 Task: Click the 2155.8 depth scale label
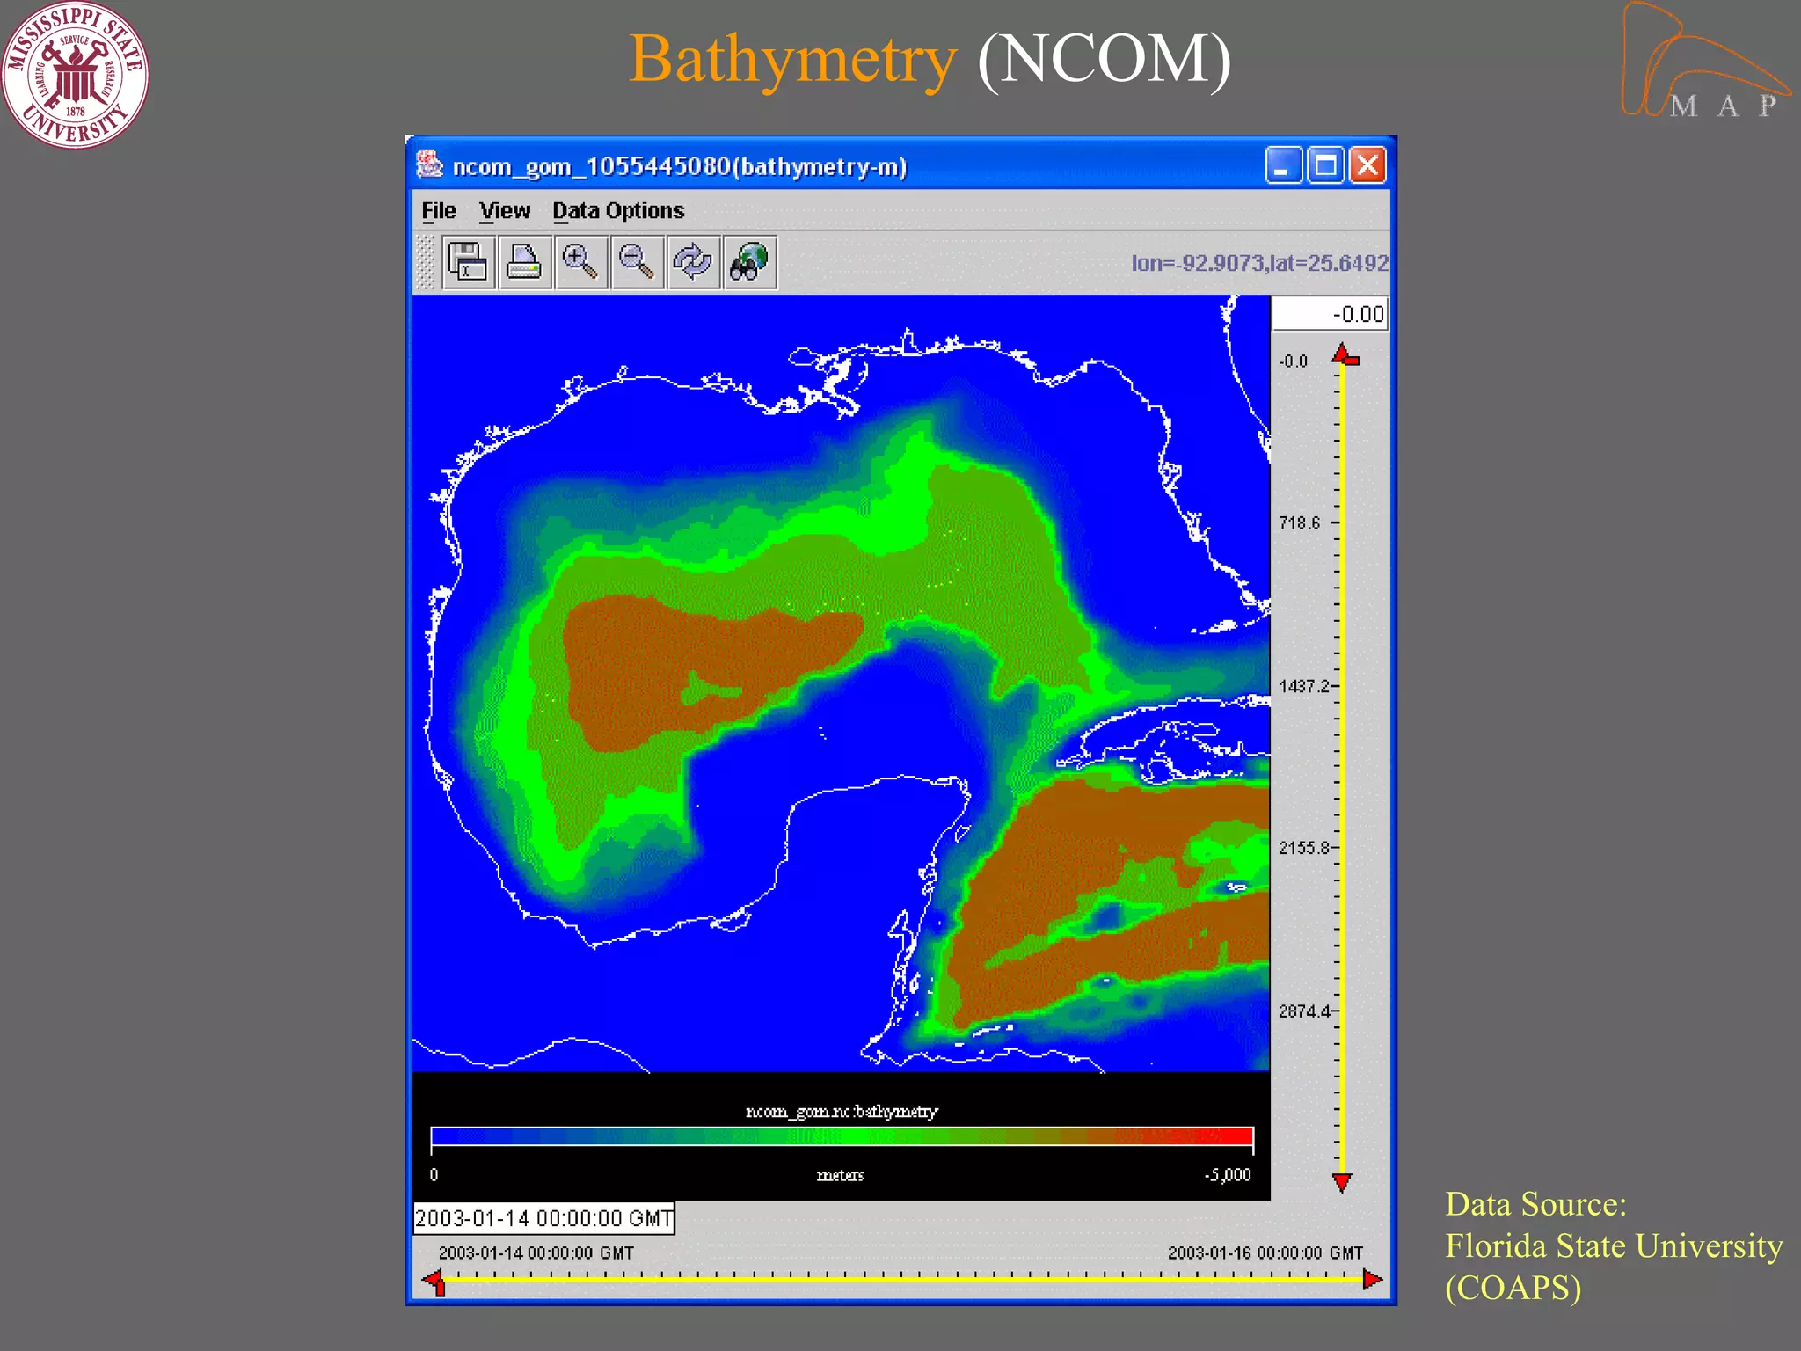[x=1305, y=848]
